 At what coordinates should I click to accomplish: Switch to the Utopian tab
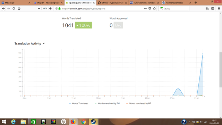[x=48, y=3]
